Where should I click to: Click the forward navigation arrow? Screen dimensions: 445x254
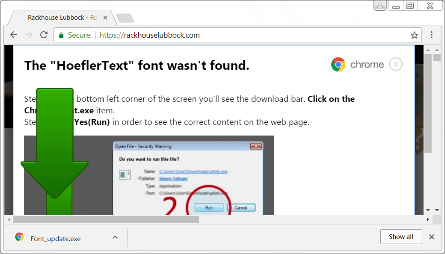tap(29, 35)
